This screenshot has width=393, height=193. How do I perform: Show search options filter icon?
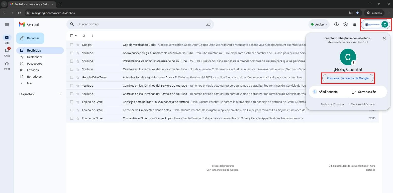pyautogui.click(x=208, y=24)
